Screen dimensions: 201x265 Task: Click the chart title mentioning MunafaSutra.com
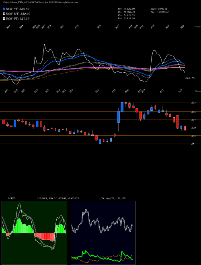click(41, 3)
